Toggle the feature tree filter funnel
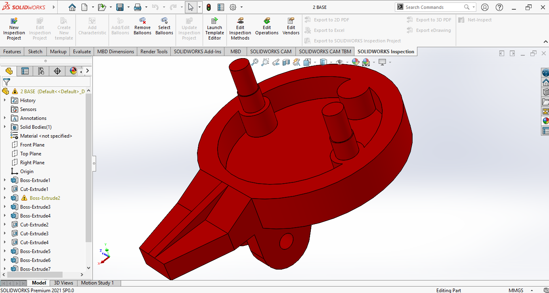The height and width of the screenshot is (293, 549). click(x=6, y=82)
